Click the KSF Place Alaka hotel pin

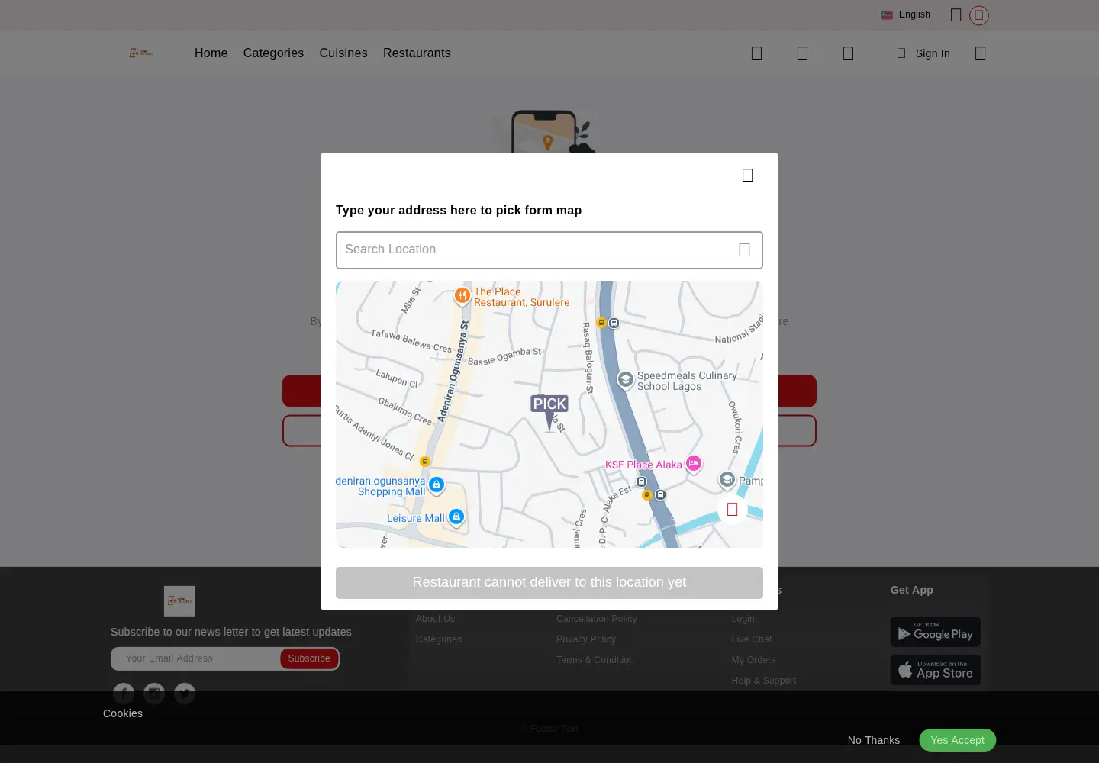tap(693, 464)
